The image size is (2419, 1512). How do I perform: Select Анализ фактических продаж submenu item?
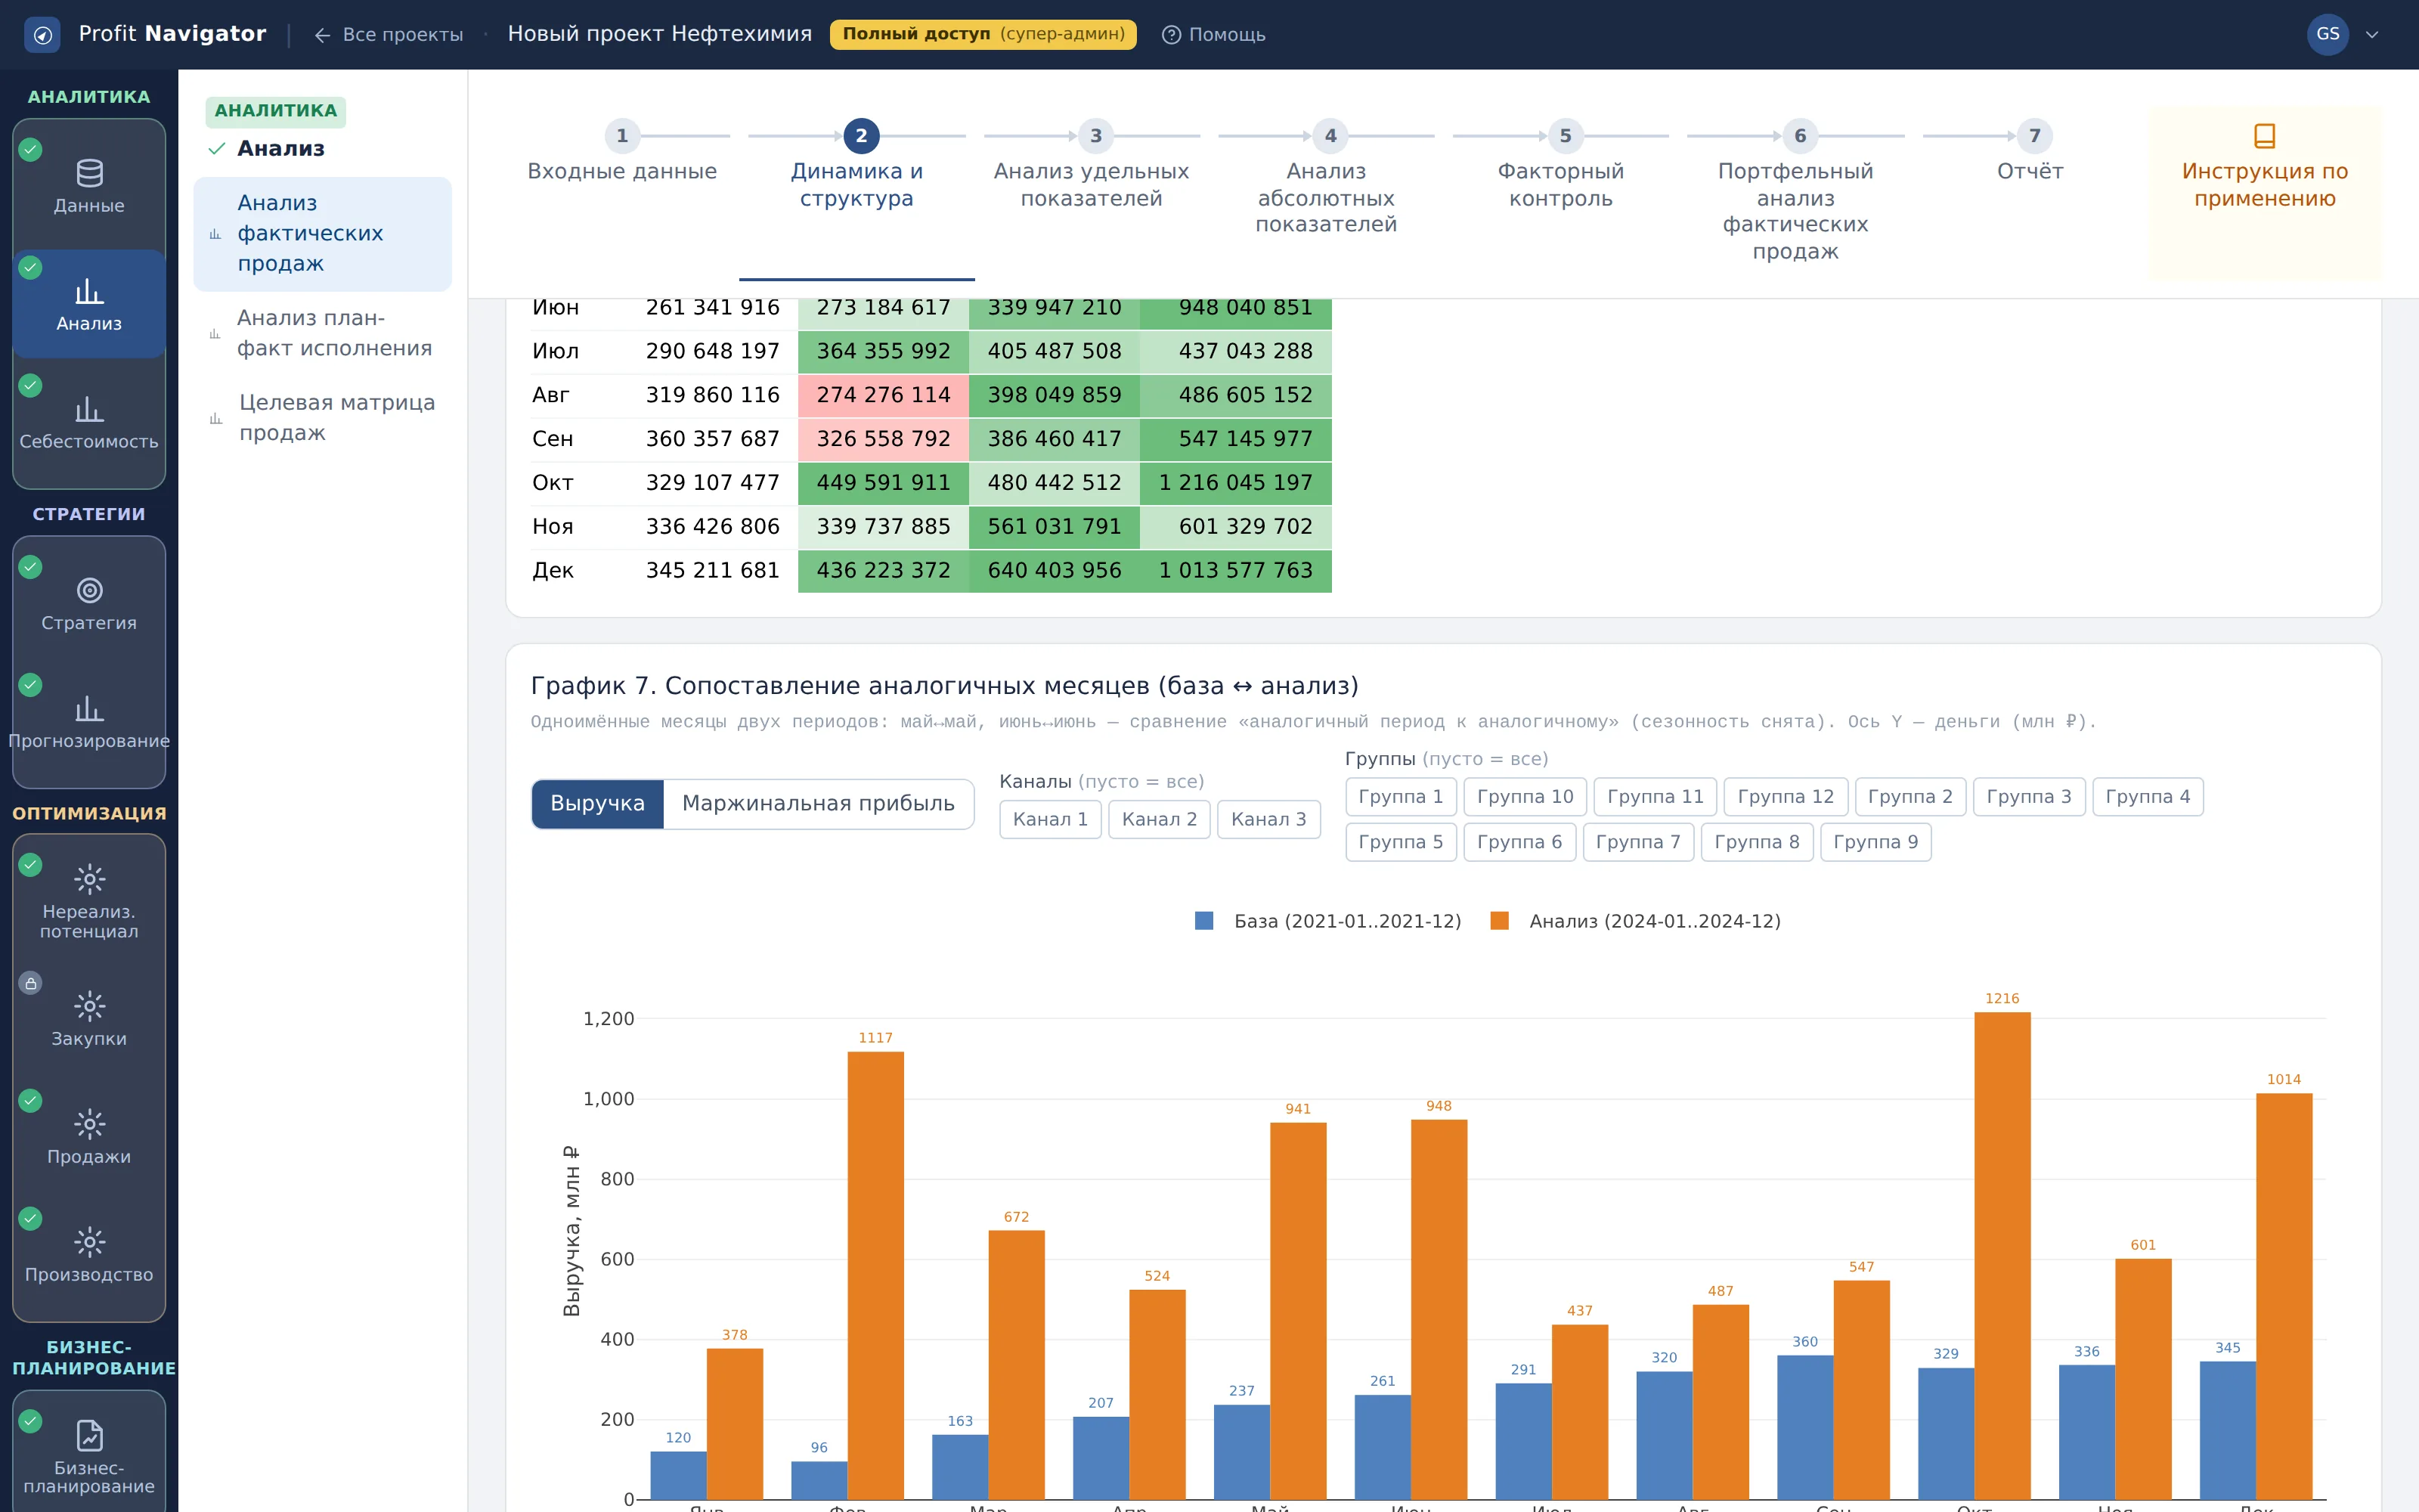pos(322,234)
